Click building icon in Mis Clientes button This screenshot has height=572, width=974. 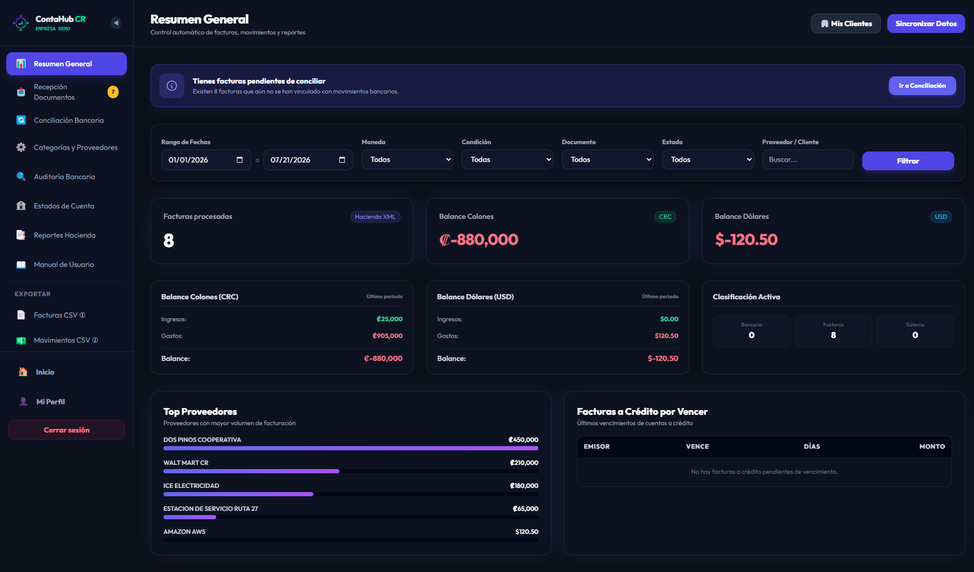pyautogui.click(x=825, y=24)
